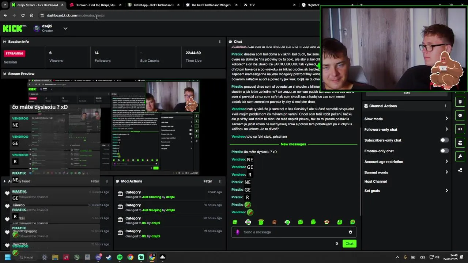The width and height of the screenshot is (468, 263).
Task: Click the Send a message input field
Action: (294, 232)
